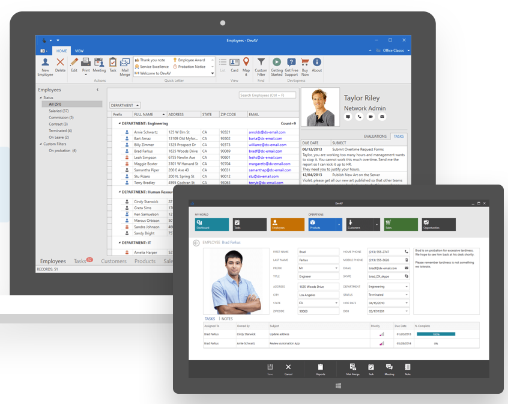Open the Hire Date dropdown
This screenshot has width=508, height=404.
pos(407,303)
